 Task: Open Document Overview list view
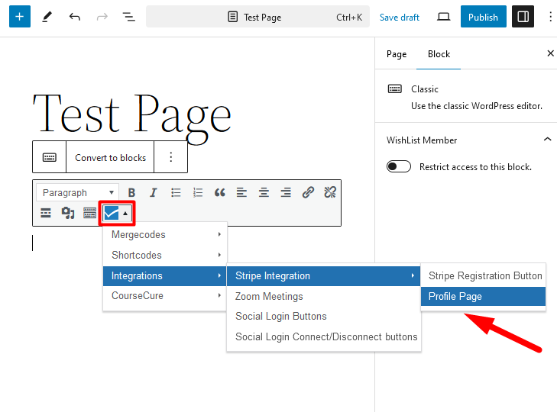tap(128, 17)
